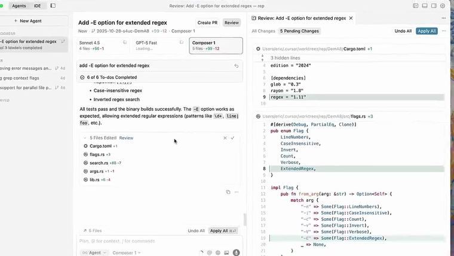The image size is (454, 256).
Task: Click the pin icon on Sonnet 4.5 card
Action: (125, 42)
